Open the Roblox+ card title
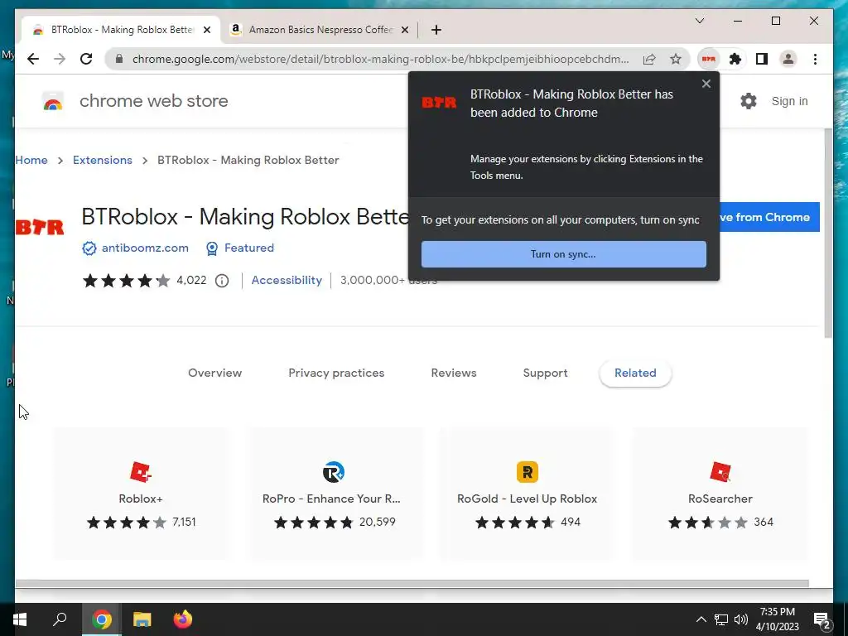This screenshot has height=636, width=848. (141, 499)
